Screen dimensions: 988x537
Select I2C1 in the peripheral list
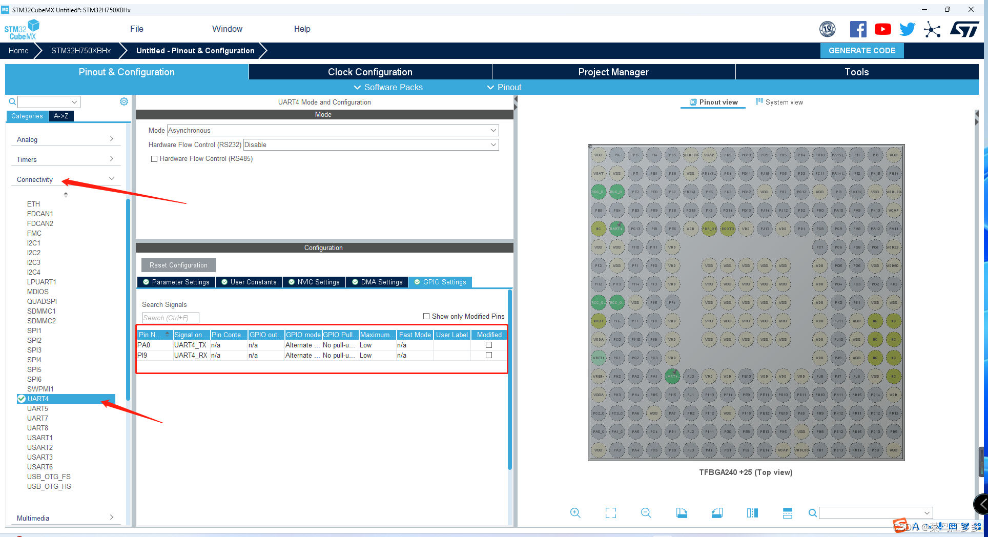[34, 243]
